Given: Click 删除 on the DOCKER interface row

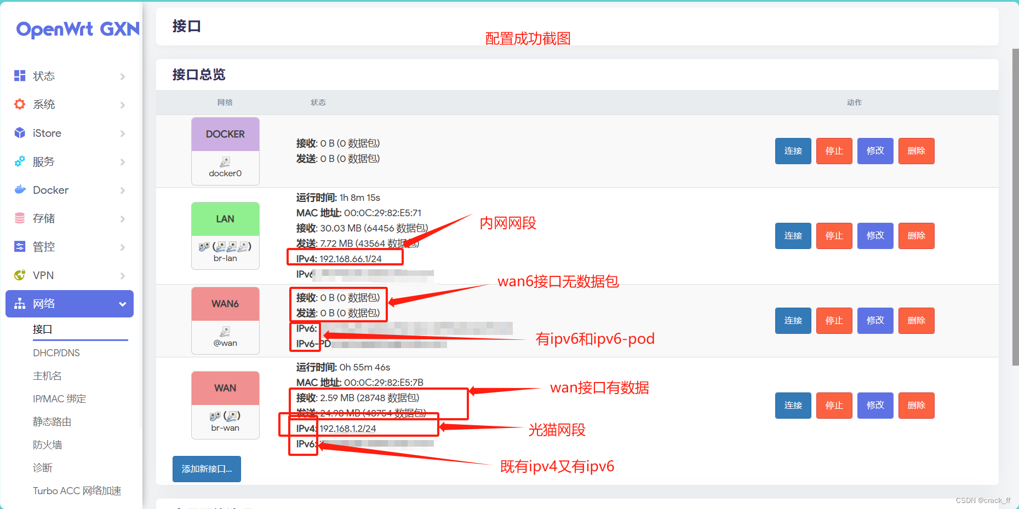Looking at the screenshot, I should coord(916,151).
